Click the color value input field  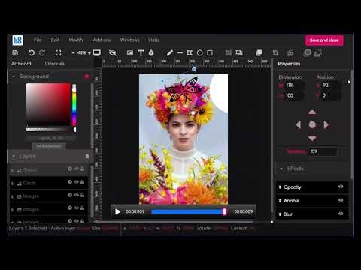pyautogui.click(x=51, y=138)
